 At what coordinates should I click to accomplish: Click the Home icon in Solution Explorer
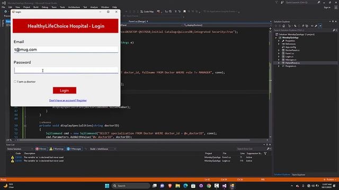tap(284, 26)
